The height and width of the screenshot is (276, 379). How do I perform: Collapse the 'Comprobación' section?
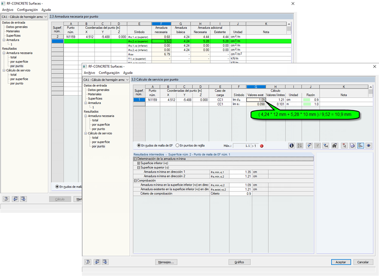point(135,181)
